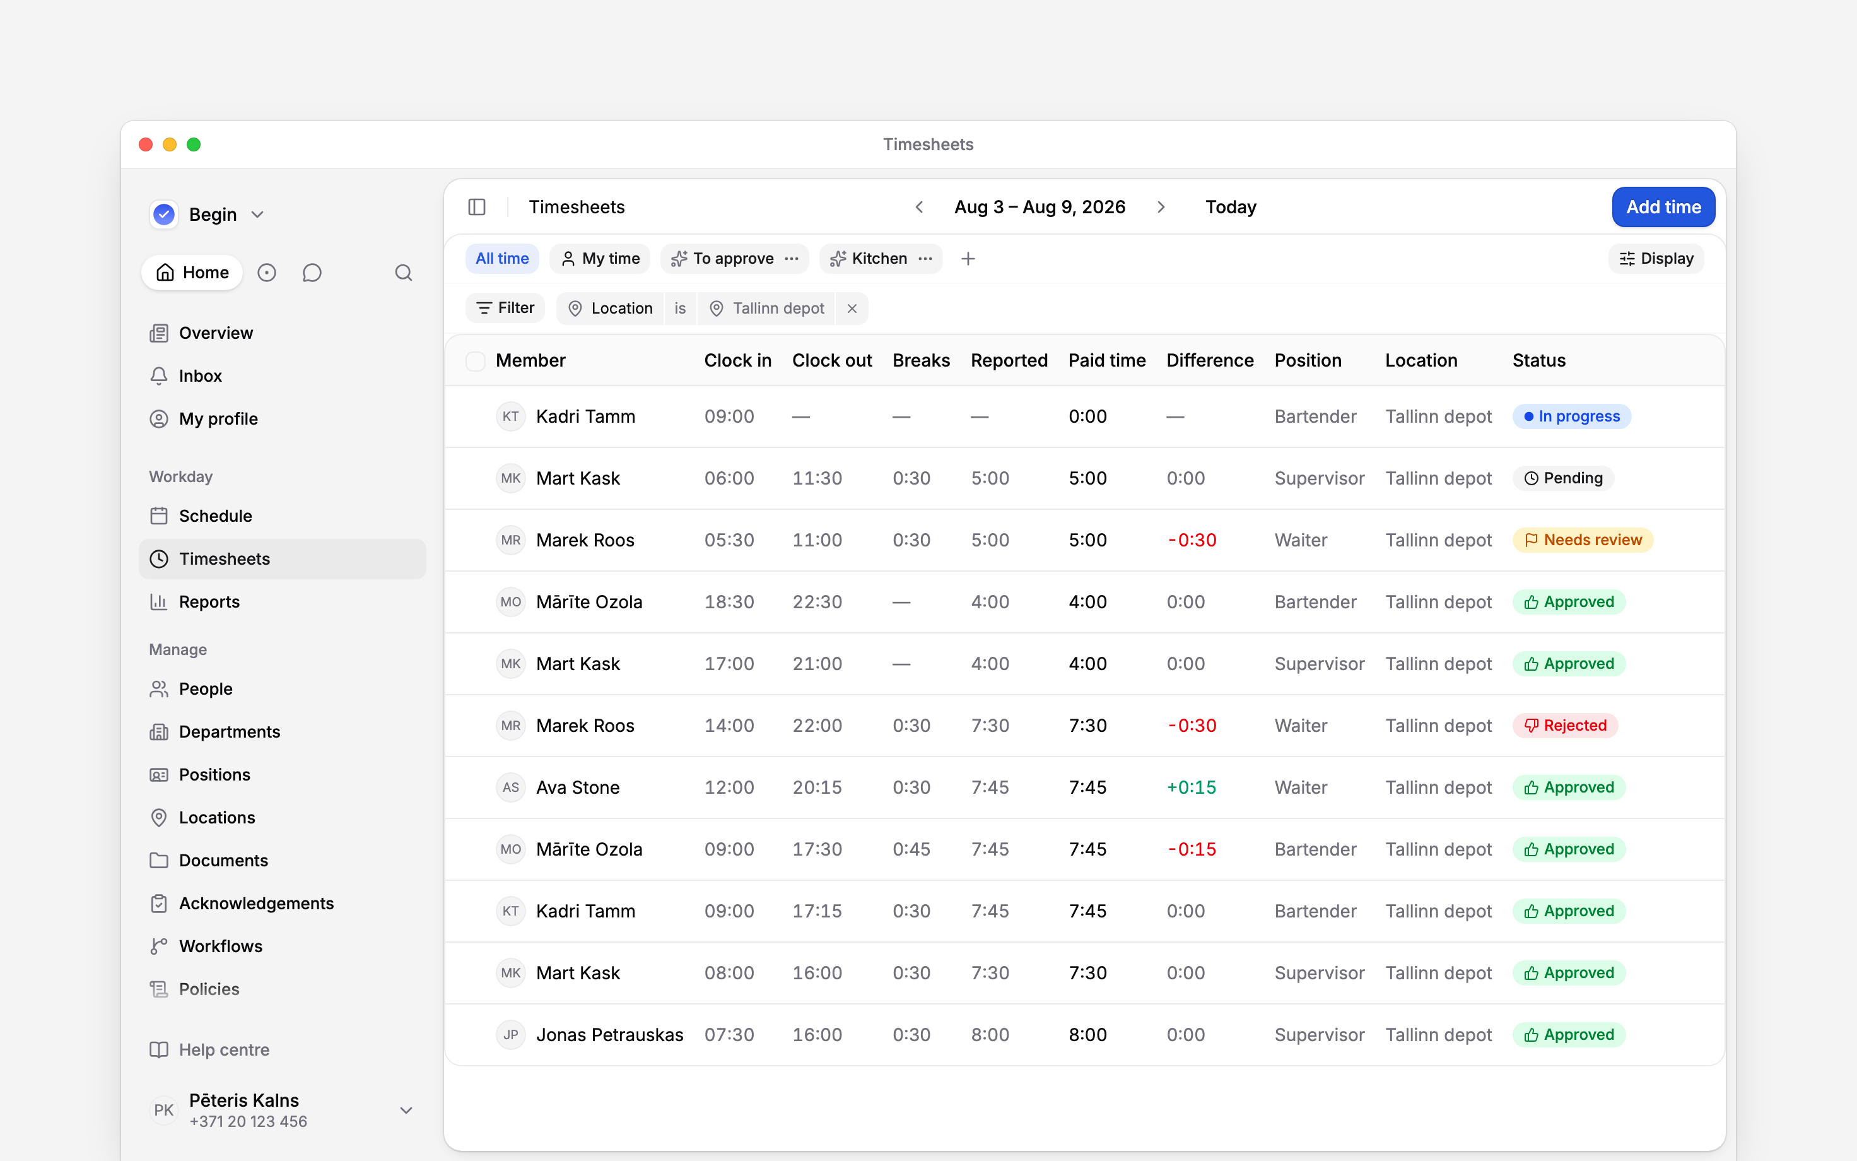This screenshot has height=1161, width=1857.
Task: Change the filter operator 'is'
Action: click(680, 309)
